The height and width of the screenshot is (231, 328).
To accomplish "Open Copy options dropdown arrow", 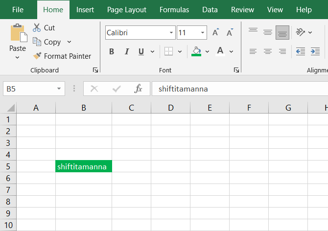I will tap(69, 42).
